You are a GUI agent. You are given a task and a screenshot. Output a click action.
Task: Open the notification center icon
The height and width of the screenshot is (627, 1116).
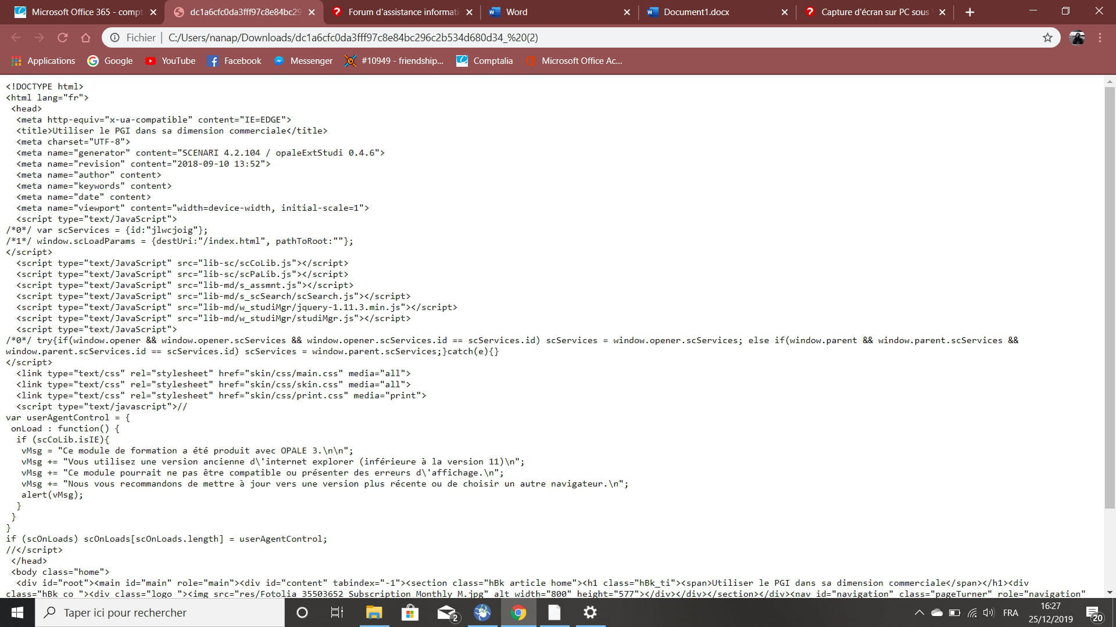1094,612
